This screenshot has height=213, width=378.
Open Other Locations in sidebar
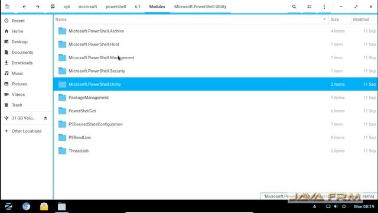[27, 131]
